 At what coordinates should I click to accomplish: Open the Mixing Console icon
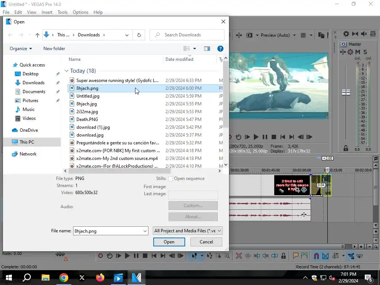point(373,34)
